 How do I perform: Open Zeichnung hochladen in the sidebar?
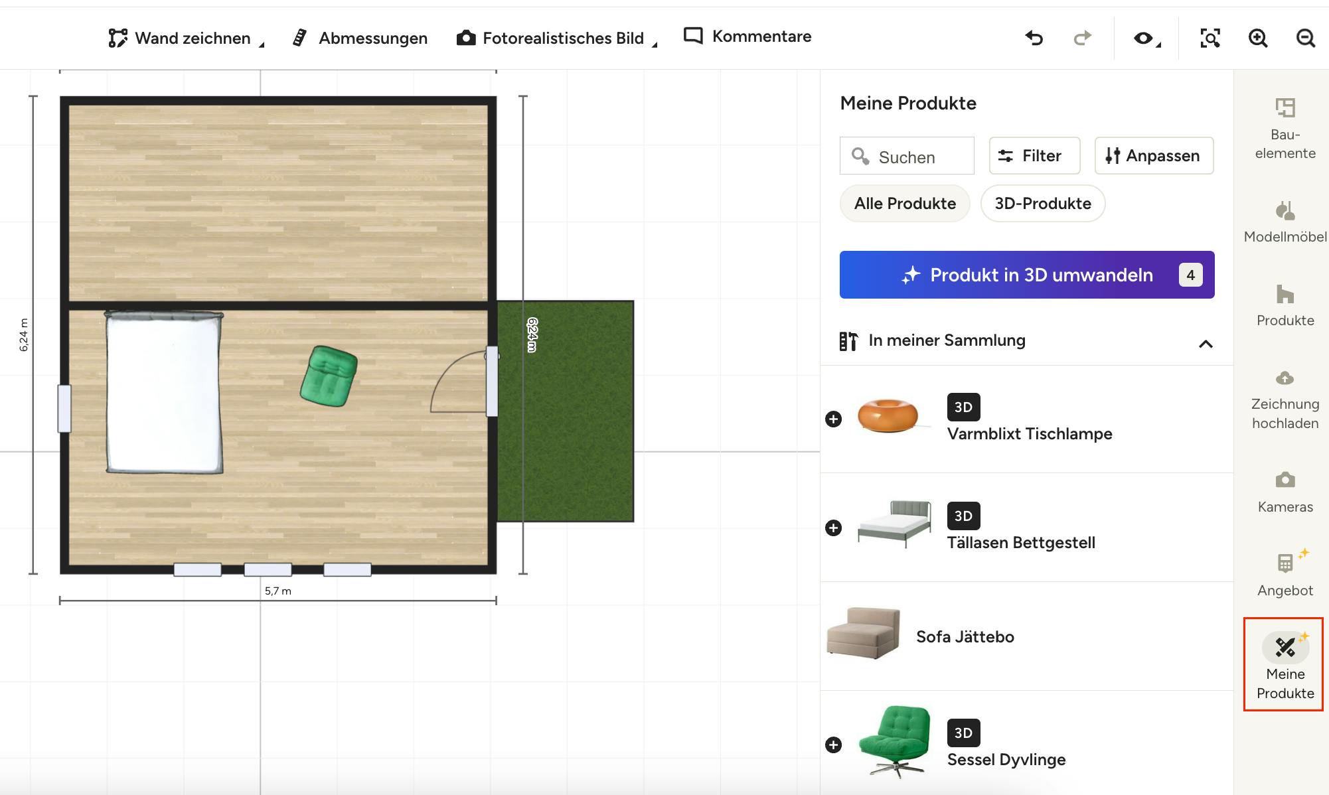(x=1285, y=399)
